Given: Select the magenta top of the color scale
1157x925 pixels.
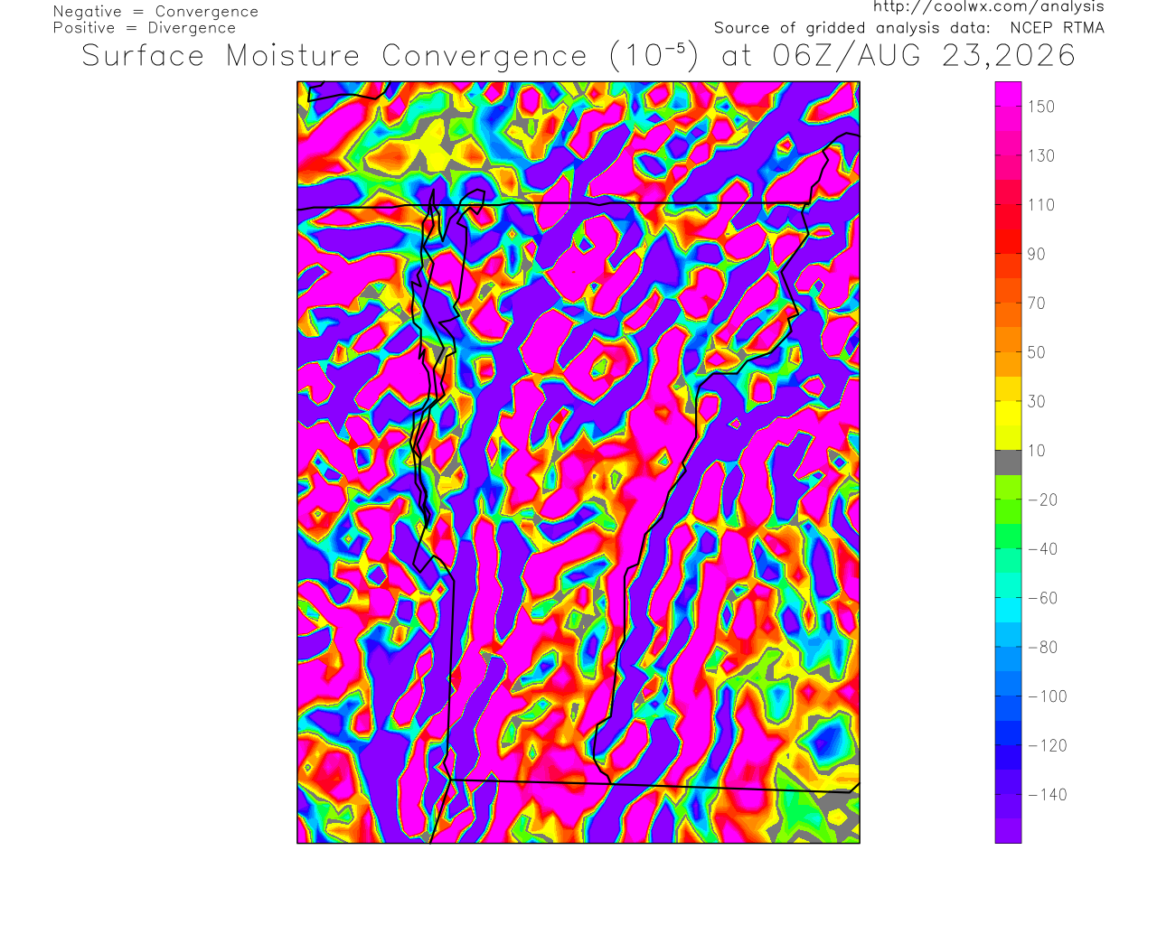Looking at the screenshot, I should point(1008,94).
